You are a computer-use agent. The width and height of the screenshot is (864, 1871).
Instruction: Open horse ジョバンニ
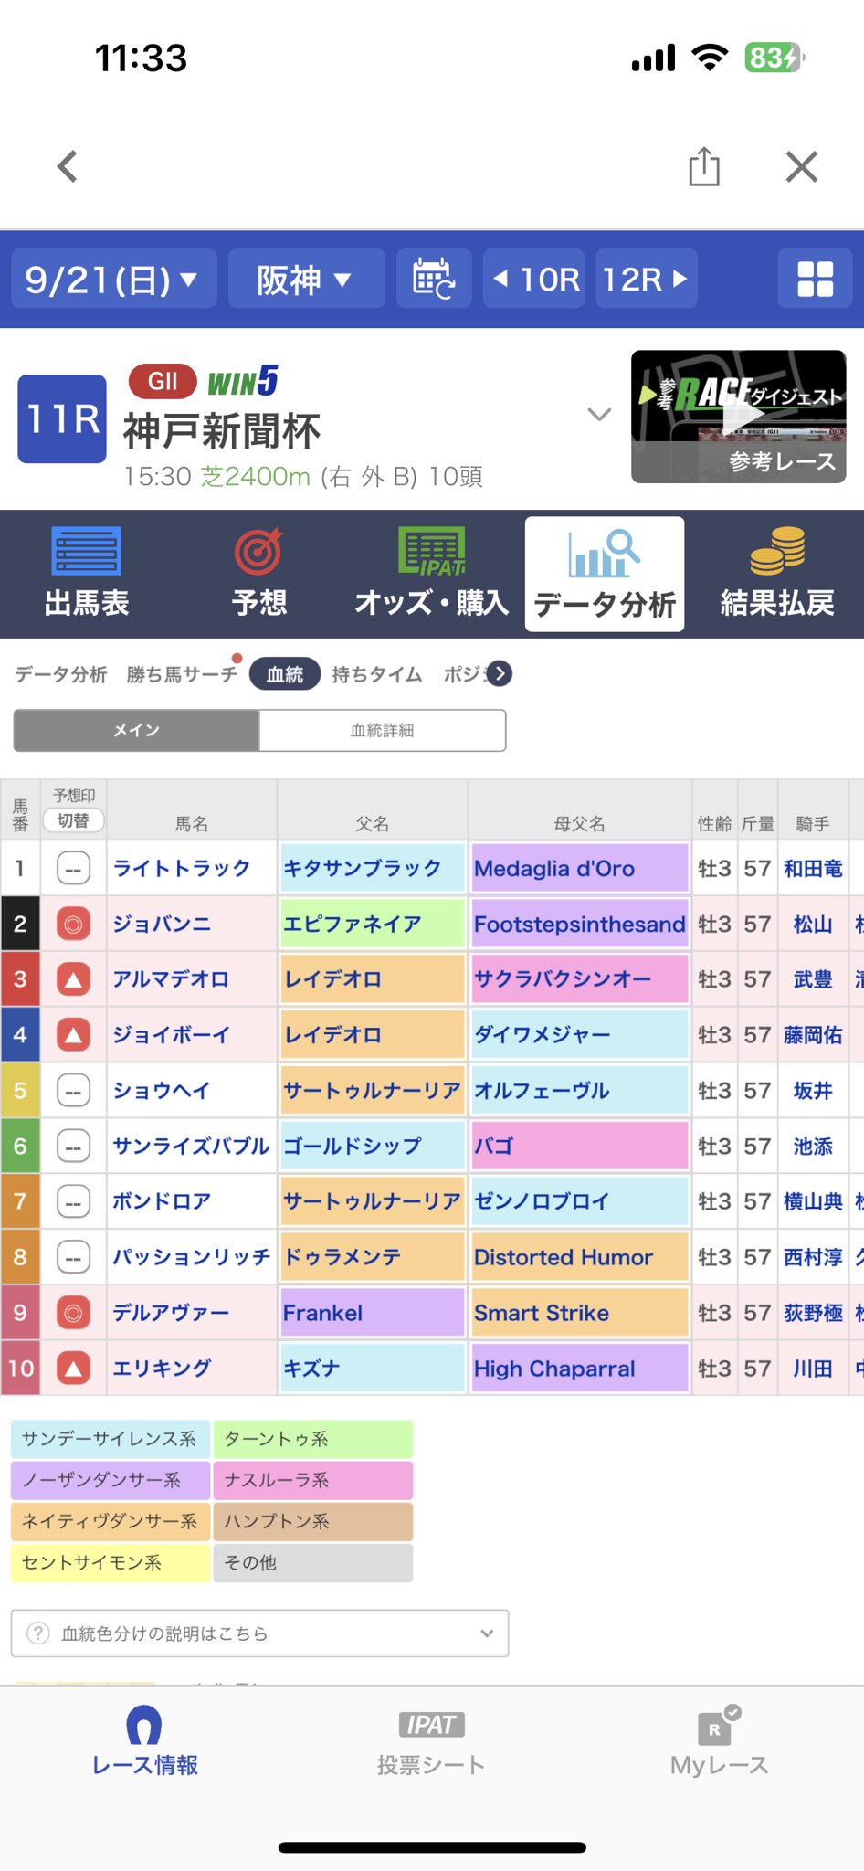tap(162, 924)
